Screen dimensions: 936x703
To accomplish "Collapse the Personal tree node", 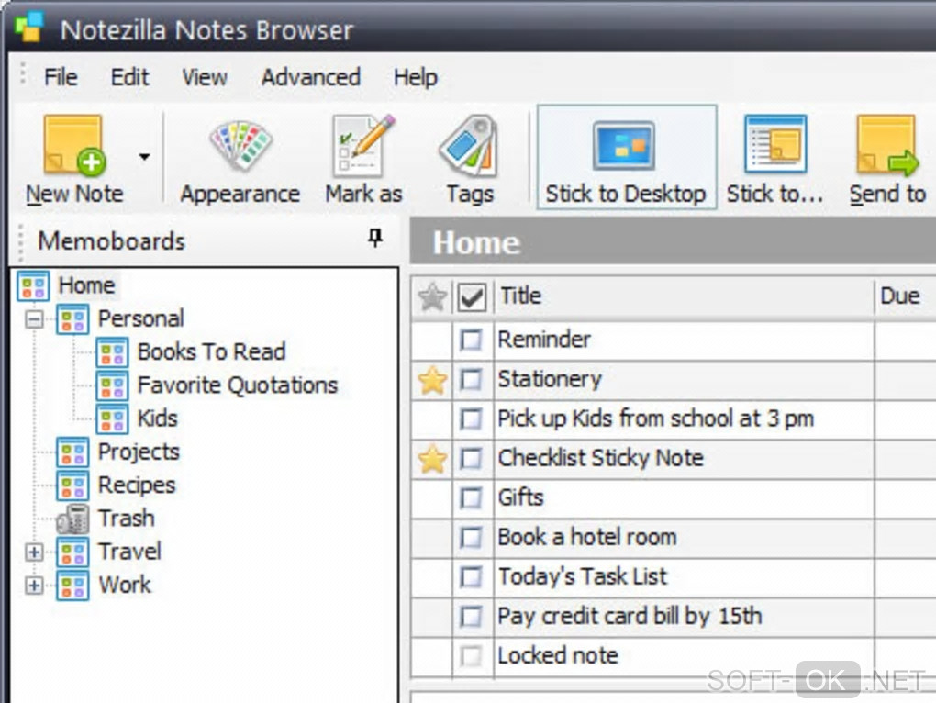I will pyautogui.click(x=34, y=320).
